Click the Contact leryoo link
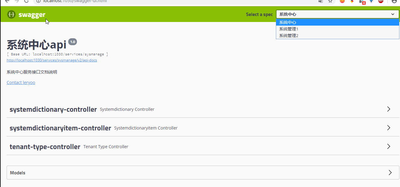This screenshot has height=187, width=400. click(x=21, y=83)
